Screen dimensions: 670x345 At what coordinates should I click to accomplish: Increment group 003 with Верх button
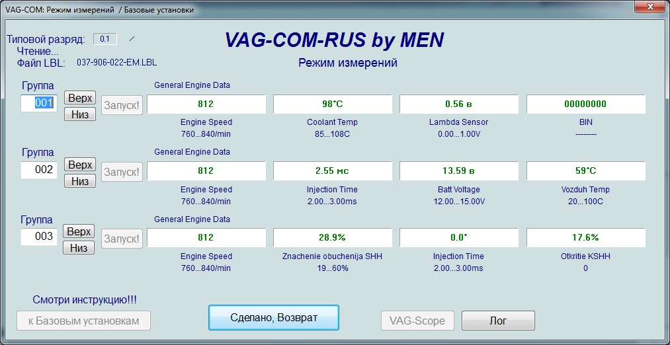[x=79, y=231]
